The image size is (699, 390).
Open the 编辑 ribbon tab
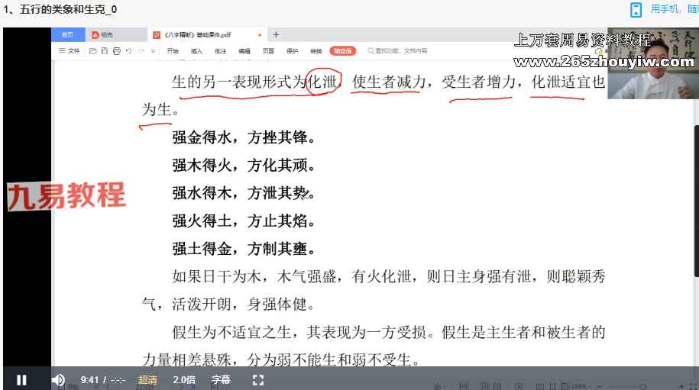(x=244, y=51)
